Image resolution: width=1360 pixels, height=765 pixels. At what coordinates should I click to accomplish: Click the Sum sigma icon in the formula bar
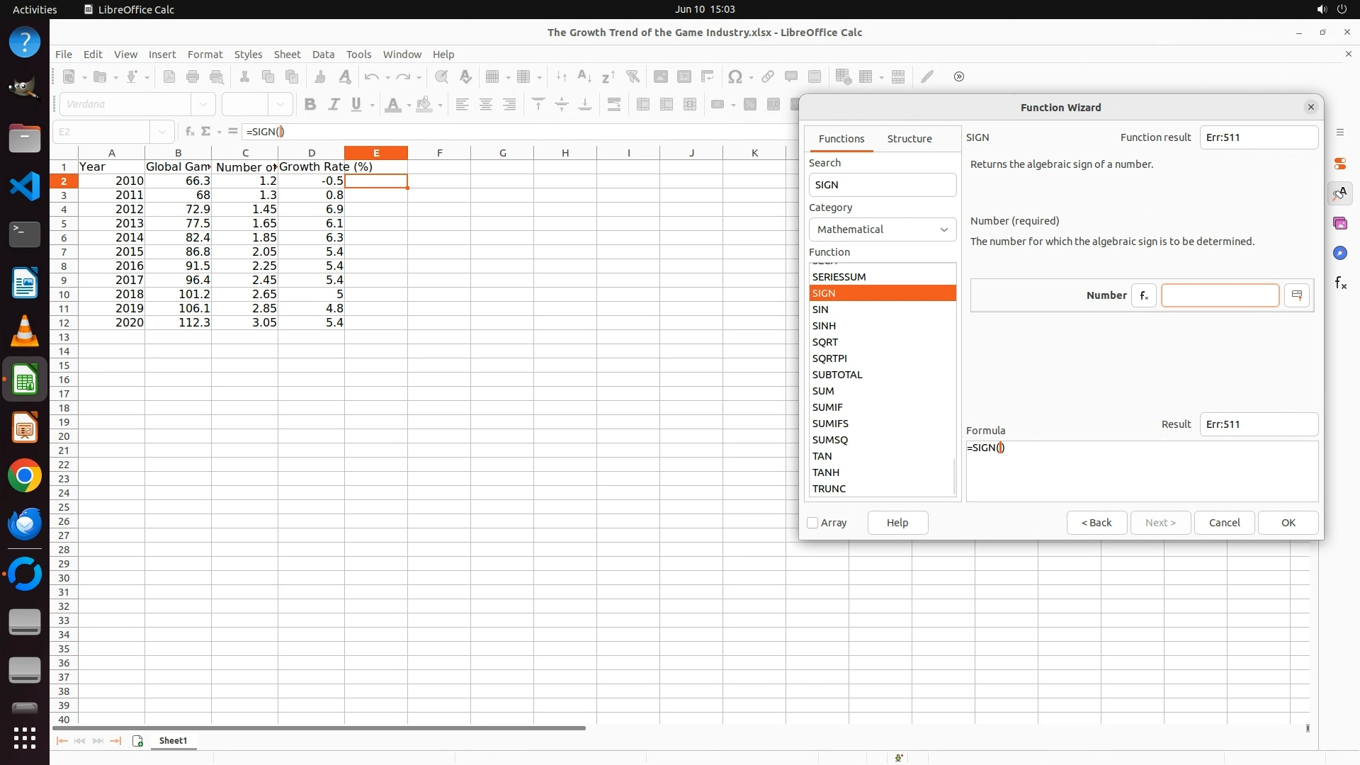pos(206,131)
